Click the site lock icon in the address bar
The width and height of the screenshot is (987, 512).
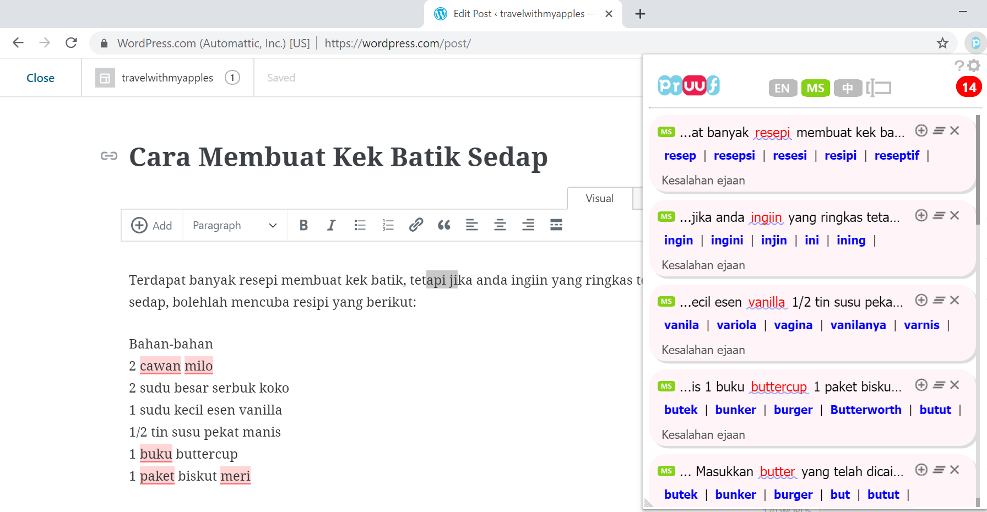[x=104, y=43]
